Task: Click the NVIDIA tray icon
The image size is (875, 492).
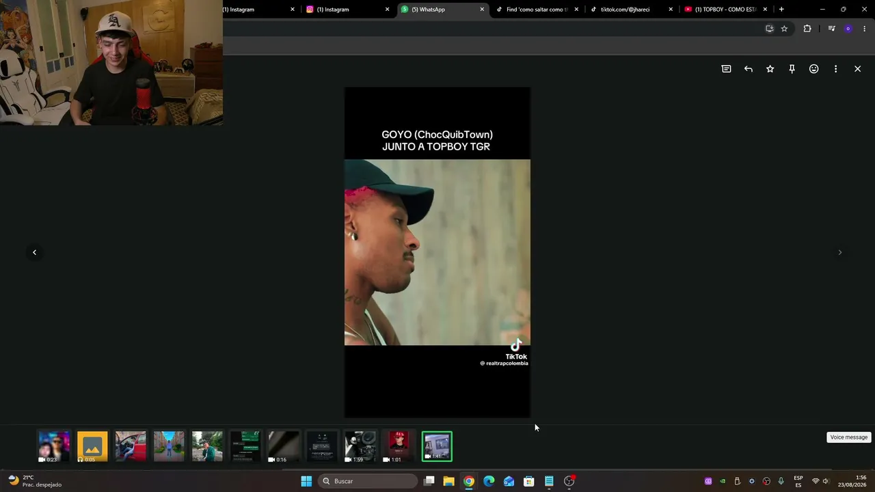Action: pos(723,481)
